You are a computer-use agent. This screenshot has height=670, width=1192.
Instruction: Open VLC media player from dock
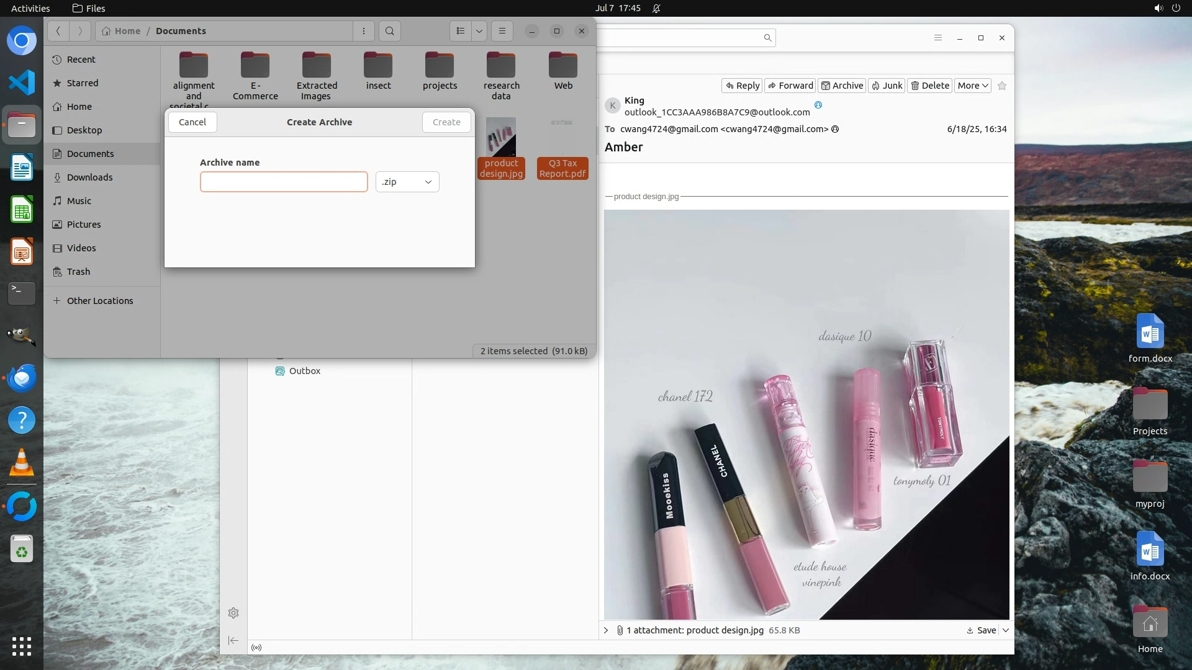click(22, 463)
